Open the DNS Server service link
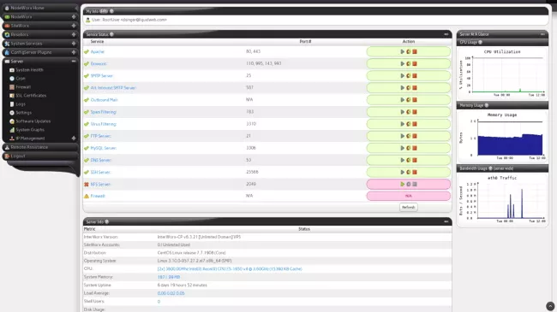Image resolution: width=557 pixels, height=312 pixels. coord(100,160)
